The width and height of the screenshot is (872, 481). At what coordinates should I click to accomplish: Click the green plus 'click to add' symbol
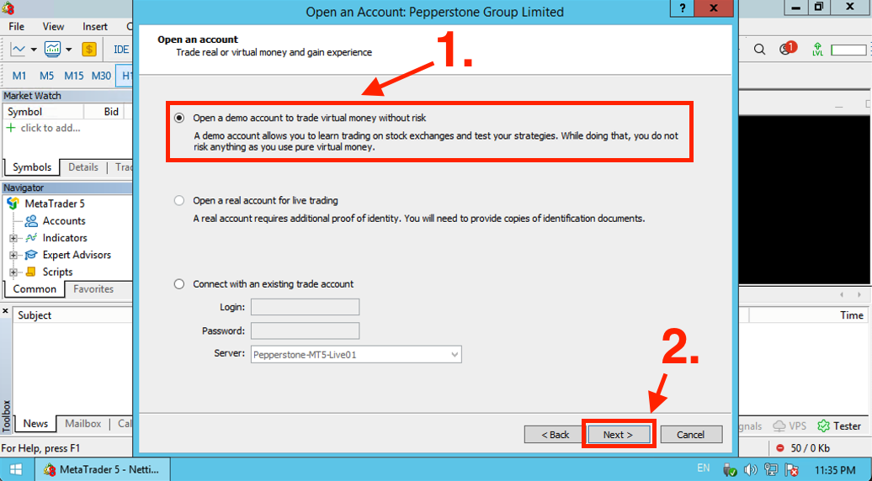point(10,128)
